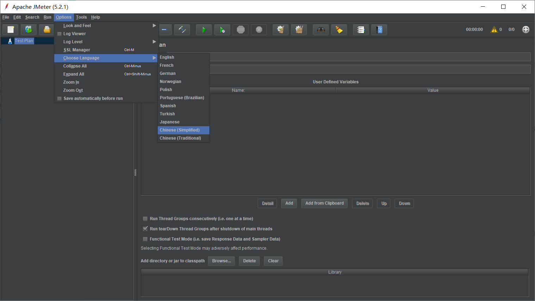535x301 pixels.
Task: Click the remote engine status icon
Action: pyautogui.click(x=526, y=30)
